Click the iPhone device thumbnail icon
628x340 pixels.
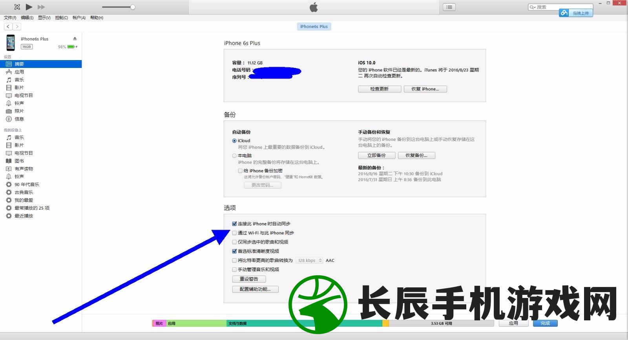pyautogui.click(x=11, y=42)
